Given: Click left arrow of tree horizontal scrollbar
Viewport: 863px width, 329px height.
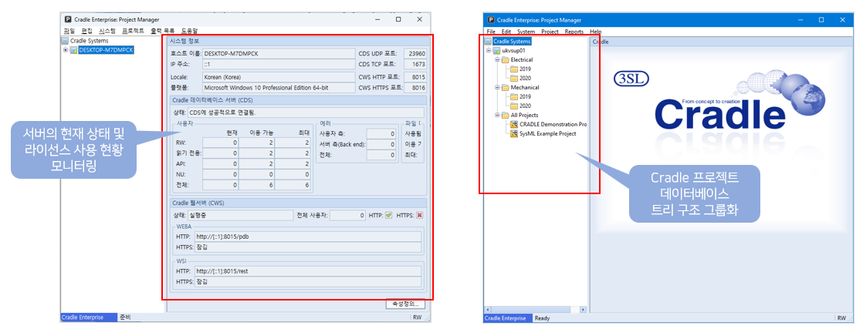Looking at the screenshot, I should click(486, 310).
